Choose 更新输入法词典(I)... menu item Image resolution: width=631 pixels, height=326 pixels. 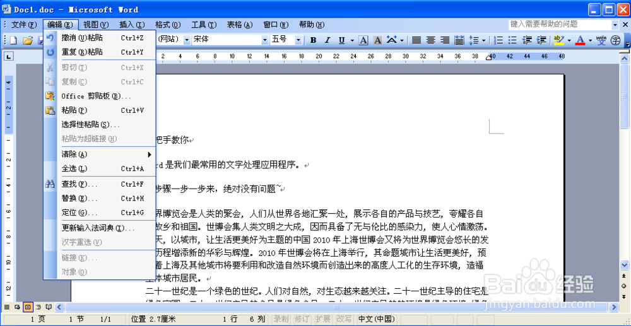(x=100, y=228)
